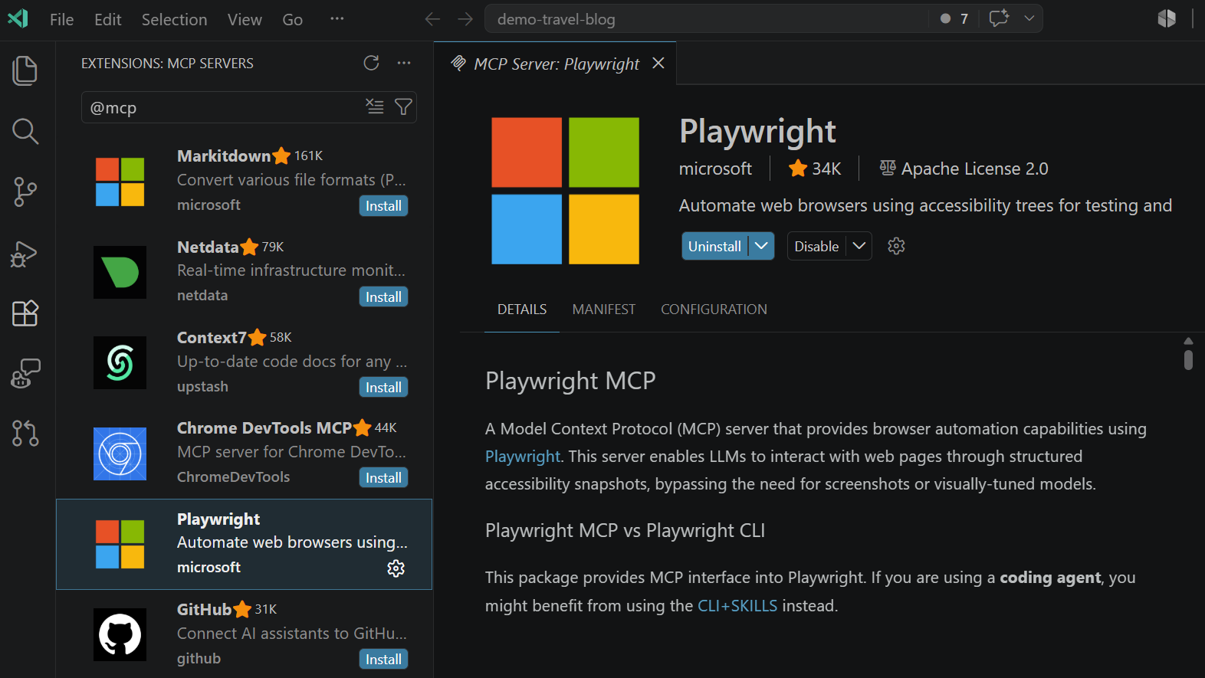The image size is (1205, 678).
Task: Disable the Playwright MCP server
Action: click(816, 246)
